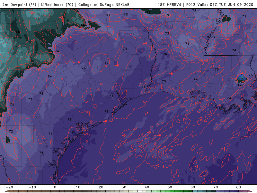The image size is (257, 193).
Task: Click the dewpoint value 64 on the map
Action: pyautogui.click(x=38, y=19)
